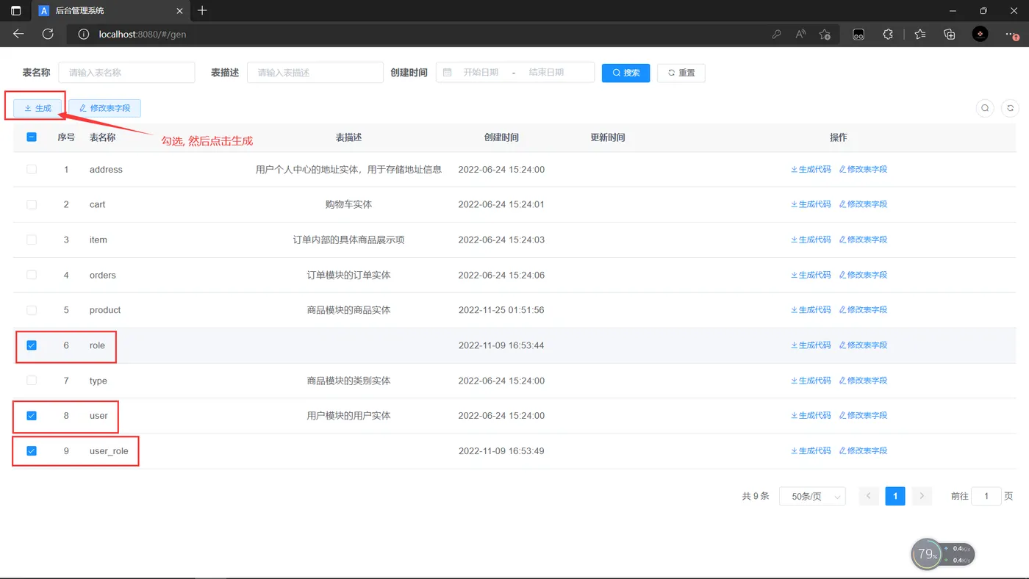Click the 2022-11-25 01:51:56 timestamp cell
This screenshot has height=579, width=1029.
[501, 310]
